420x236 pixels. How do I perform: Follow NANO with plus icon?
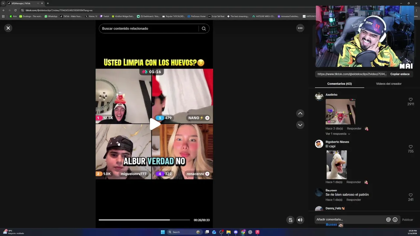[x=207, y=118]
